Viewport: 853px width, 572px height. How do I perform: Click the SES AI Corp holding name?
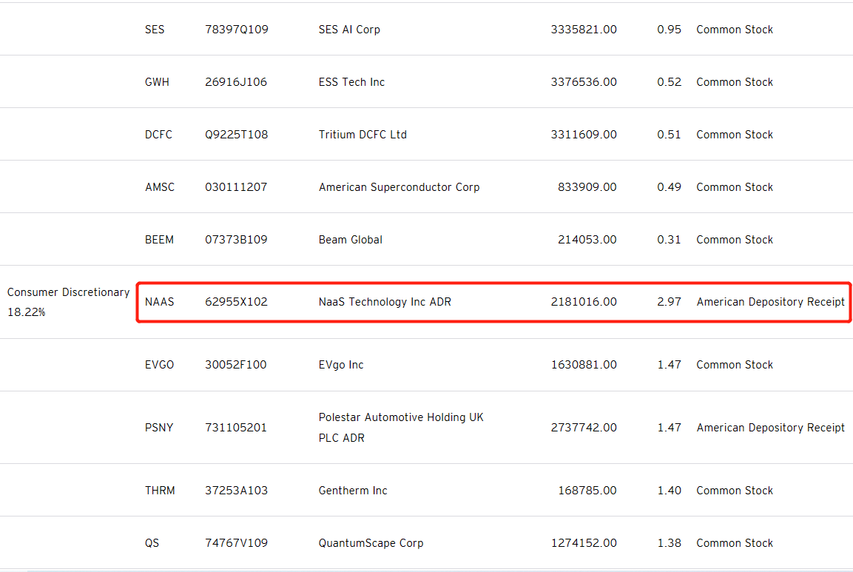pyautogui.click(x=349, y=30)
